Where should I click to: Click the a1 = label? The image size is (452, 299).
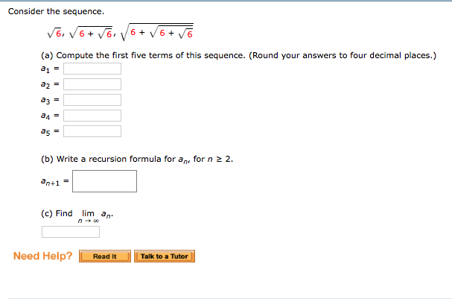[49, 69]
